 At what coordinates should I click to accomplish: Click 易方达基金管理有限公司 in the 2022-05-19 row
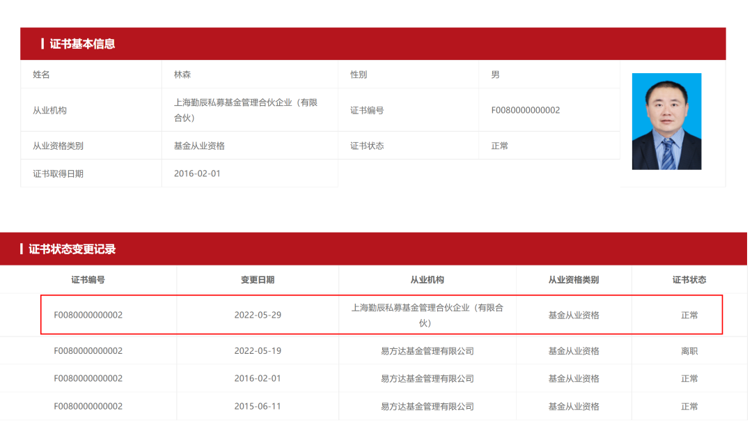[427, 351]
